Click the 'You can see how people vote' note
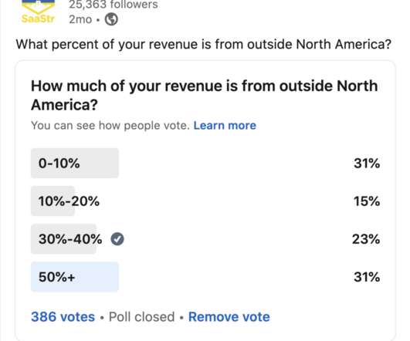 tap(110, 126)
